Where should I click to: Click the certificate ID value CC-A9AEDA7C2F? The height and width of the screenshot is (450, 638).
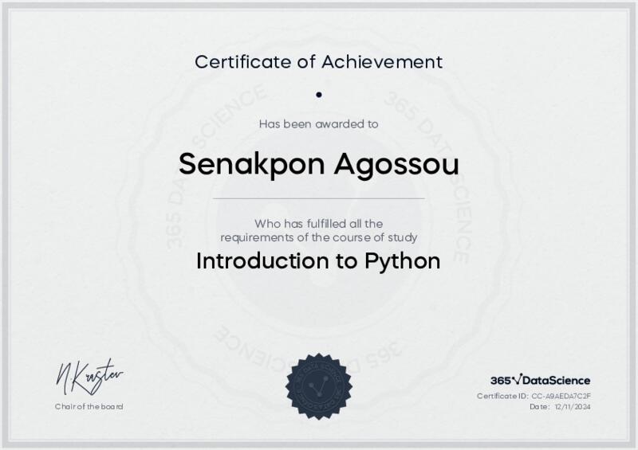click(561, 396)
